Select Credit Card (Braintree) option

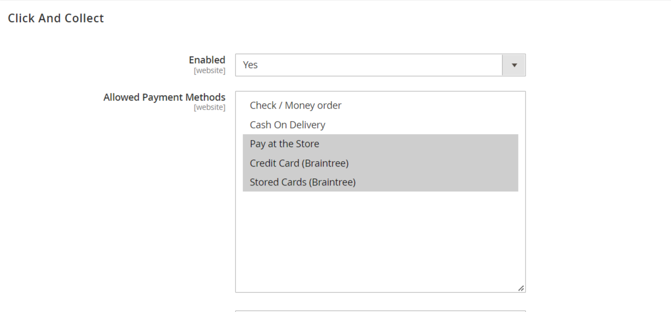[299, 163]
